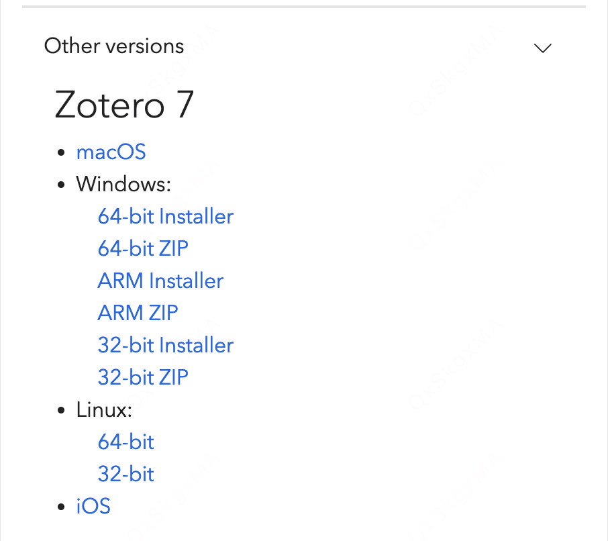Image resolution: width=608 pixels, height=541 pixels.
Task: Download the Windows 64-bit ZIP
Action: point(143,248)
